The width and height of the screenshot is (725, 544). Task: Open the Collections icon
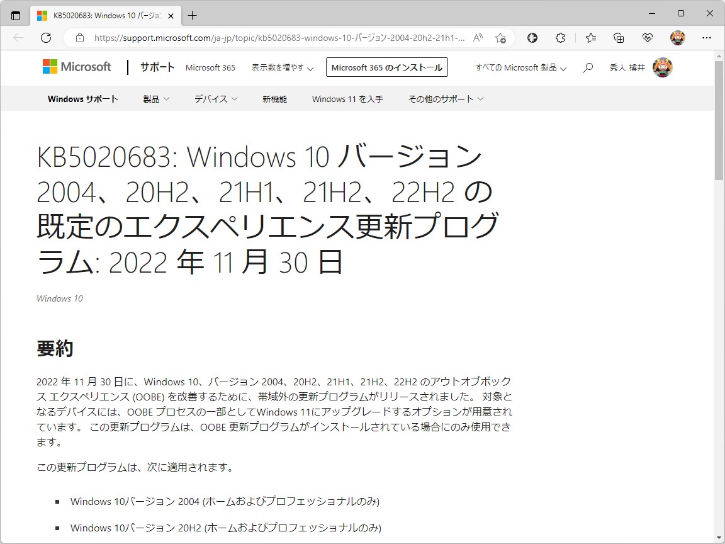tap(619, 38)
